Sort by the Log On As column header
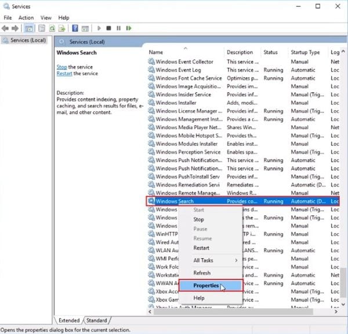The image size is (348, 334). tap(335, 52)
